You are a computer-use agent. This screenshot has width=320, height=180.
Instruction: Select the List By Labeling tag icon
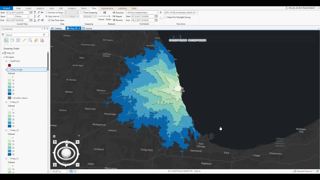point(36,40)
